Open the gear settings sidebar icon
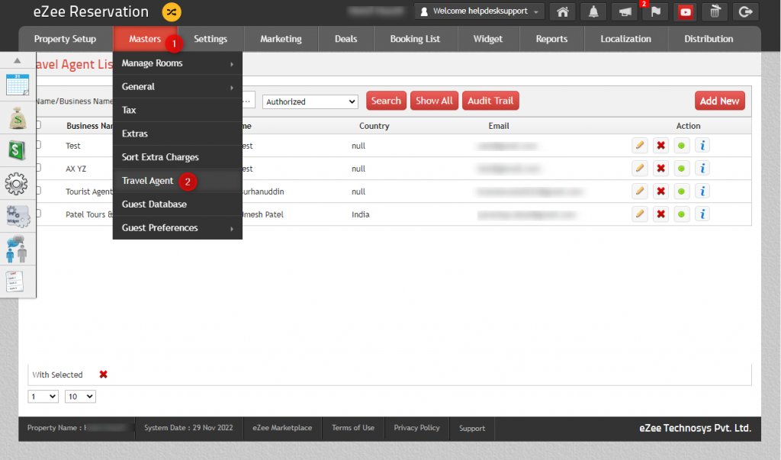The width and height of the screenshot is (781, 460). [x=17, y=184]
